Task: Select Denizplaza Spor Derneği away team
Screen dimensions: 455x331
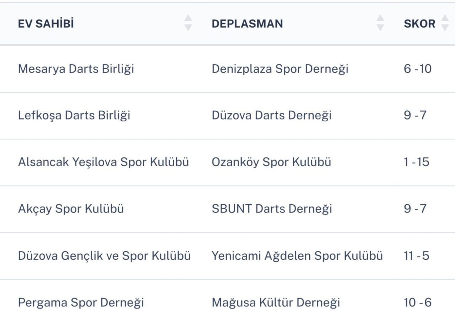Action: point(280,69)
